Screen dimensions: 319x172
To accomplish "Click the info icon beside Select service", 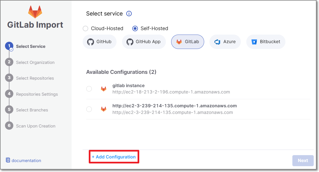I will click(129, 14).
